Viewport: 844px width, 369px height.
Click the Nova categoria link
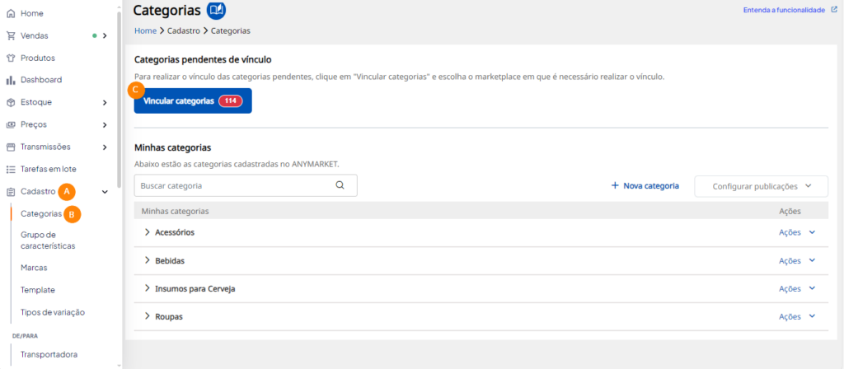645,185
